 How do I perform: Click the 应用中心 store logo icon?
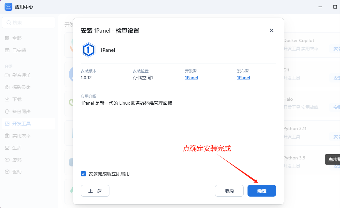click(x=8, y=7)
